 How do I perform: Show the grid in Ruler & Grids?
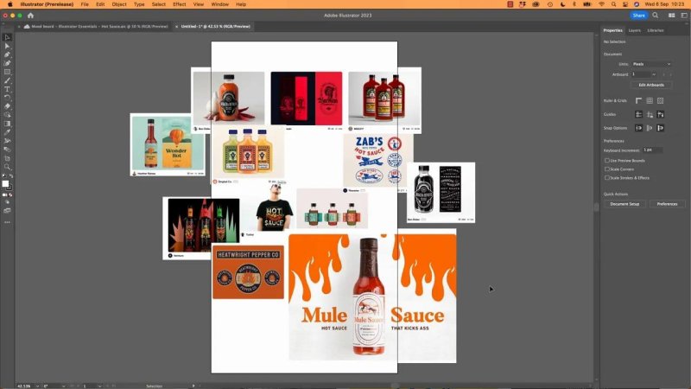click(650, 101)
